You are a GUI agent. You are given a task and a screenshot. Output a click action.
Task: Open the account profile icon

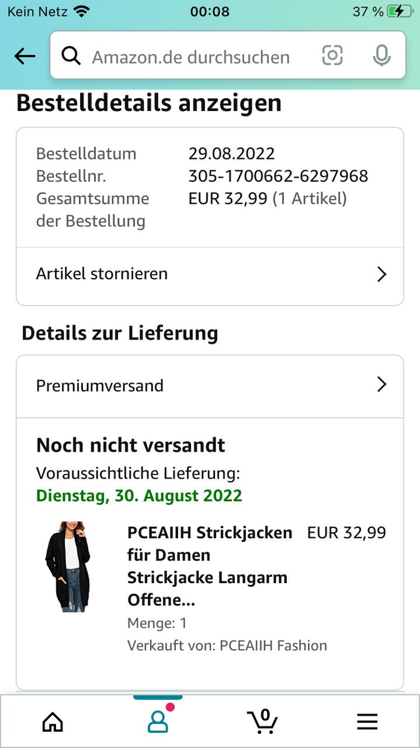pos(158,722)
